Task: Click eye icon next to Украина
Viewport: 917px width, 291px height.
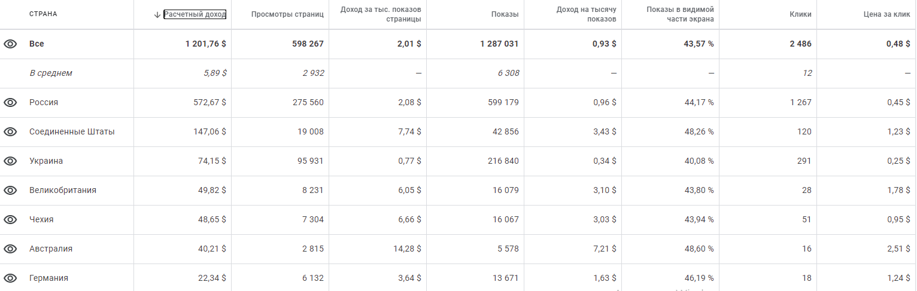Action: [x=10, y=161]
